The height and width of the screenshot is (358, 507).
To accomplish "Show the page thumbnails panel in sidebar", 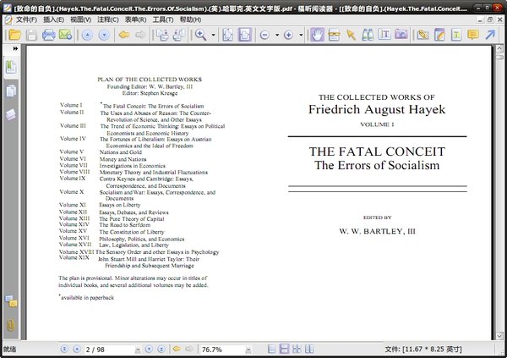I will click(11, 91).
